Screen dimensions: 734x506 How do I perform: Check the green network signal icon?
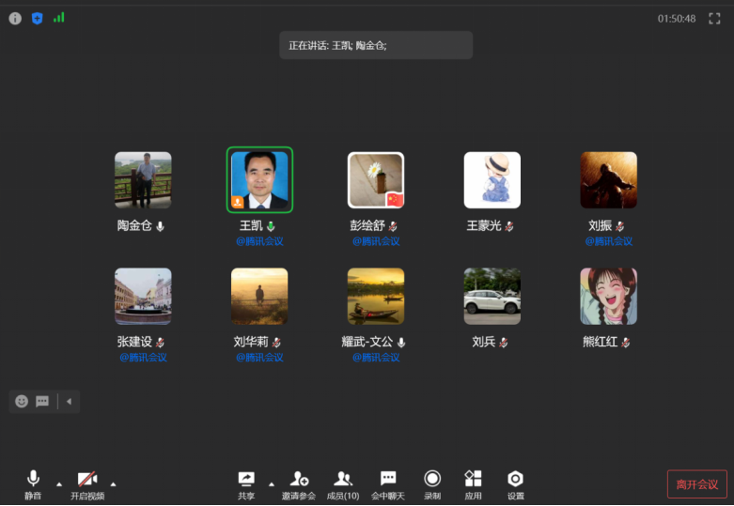pos(59,17)
